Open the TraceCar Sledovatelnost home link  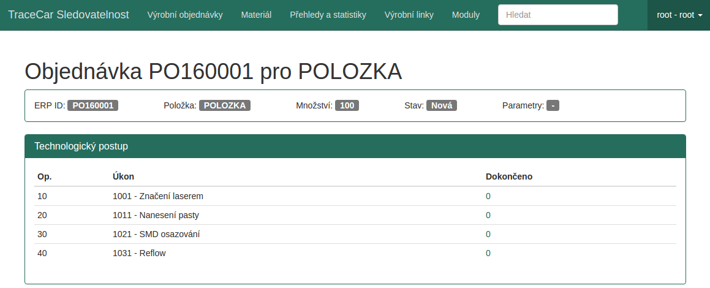(69, 15)
